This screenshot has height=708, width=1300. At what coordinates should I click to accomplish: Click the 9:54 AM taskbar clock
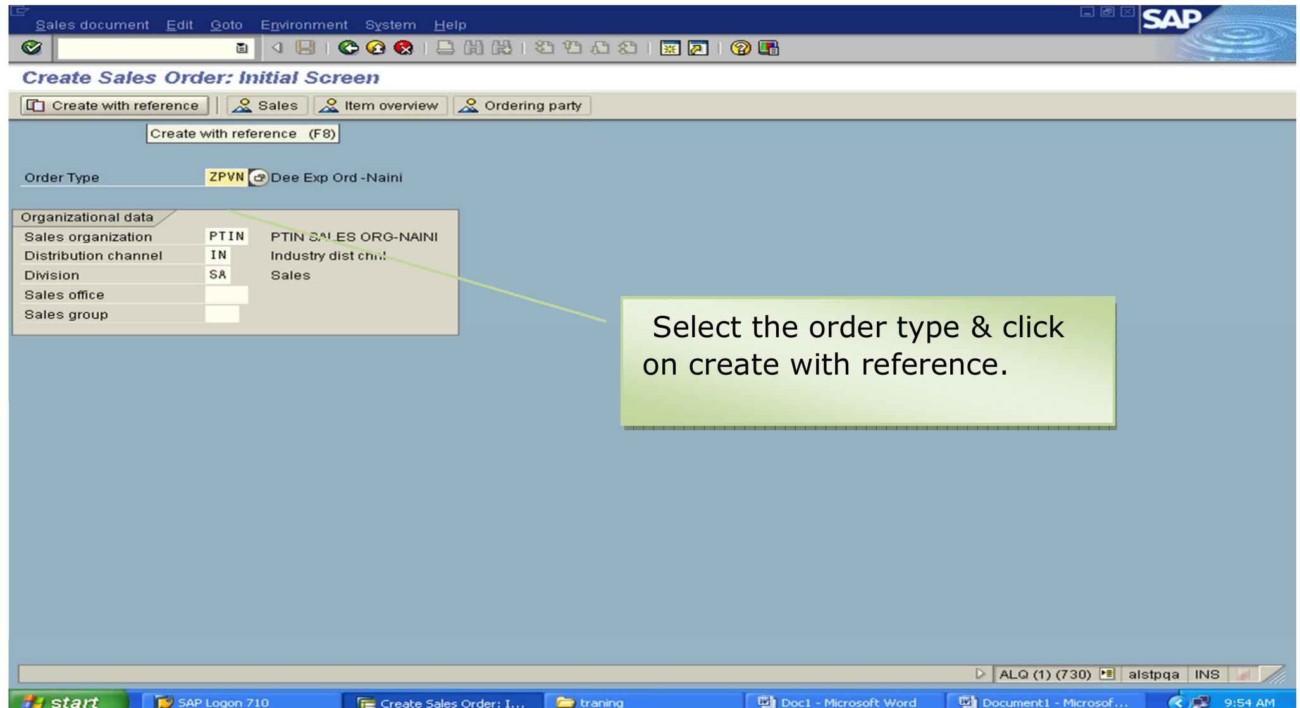[1249, 702]
